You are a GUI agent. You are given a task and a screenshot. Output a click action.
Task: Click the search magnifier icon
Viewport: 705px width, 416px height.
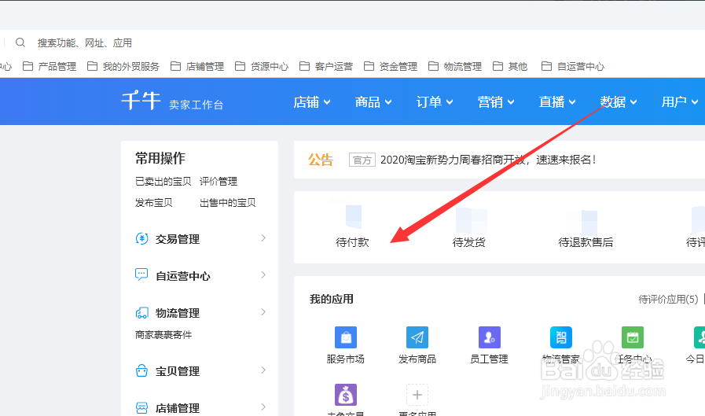pyautogui.click(x=20, y=42)
